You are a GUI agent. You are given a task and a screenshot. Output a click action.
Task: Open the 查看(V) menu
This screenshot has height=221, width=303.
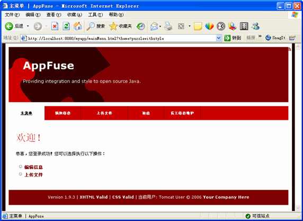[54, 15]
